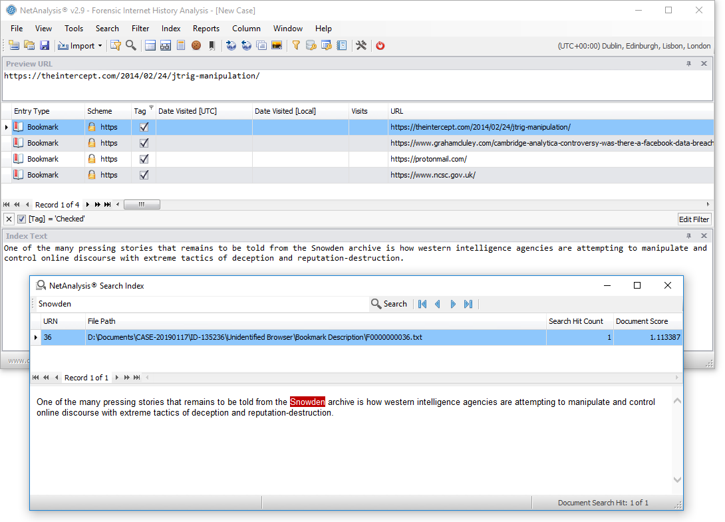Open options via the wrench and hammer icon
Image resolution: width=725 pixels, height=522 pixels.
tap(361, 45)
